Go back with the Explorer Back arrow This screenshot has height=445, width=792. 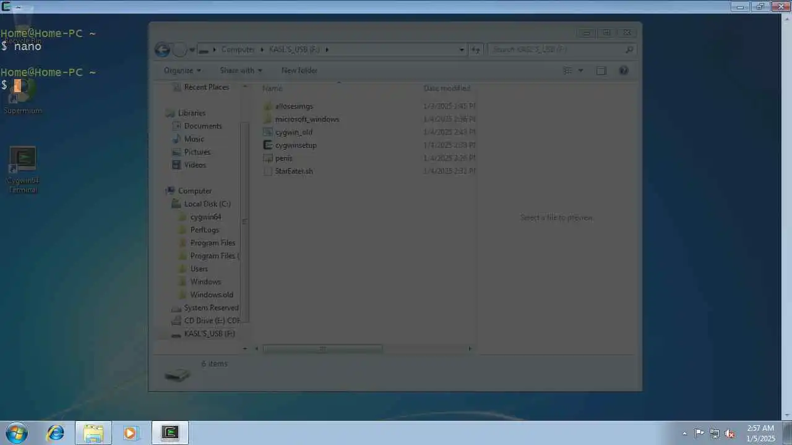pos(162,50)
